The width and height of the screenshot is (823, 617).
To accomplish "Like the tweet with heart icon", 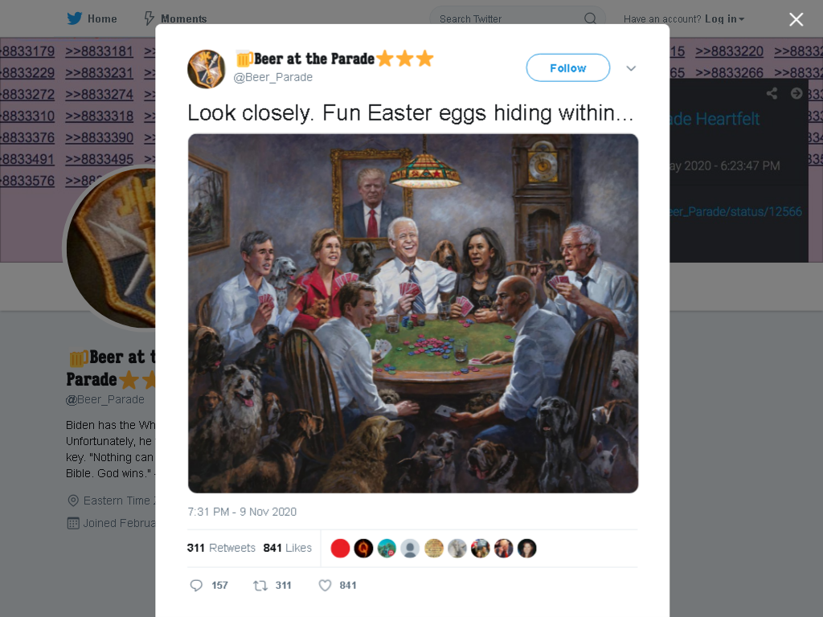I will 325,586.
